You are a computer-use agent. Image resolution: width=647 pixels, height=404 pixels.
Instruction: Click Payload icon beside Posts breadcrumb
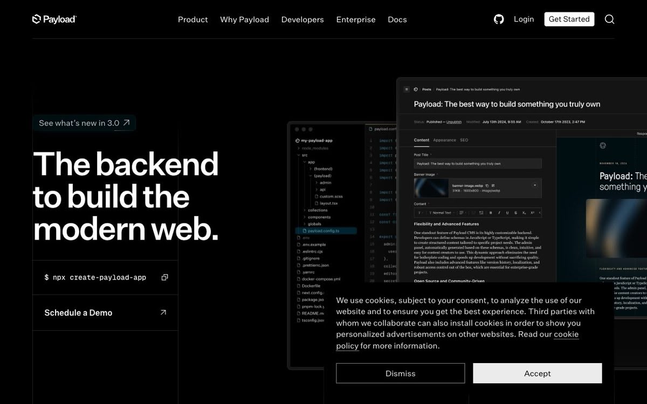tap(416, 89)
